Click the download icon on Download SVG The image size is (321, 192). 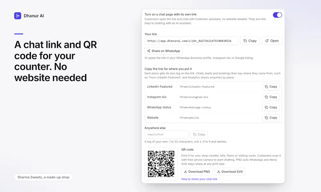218,172
